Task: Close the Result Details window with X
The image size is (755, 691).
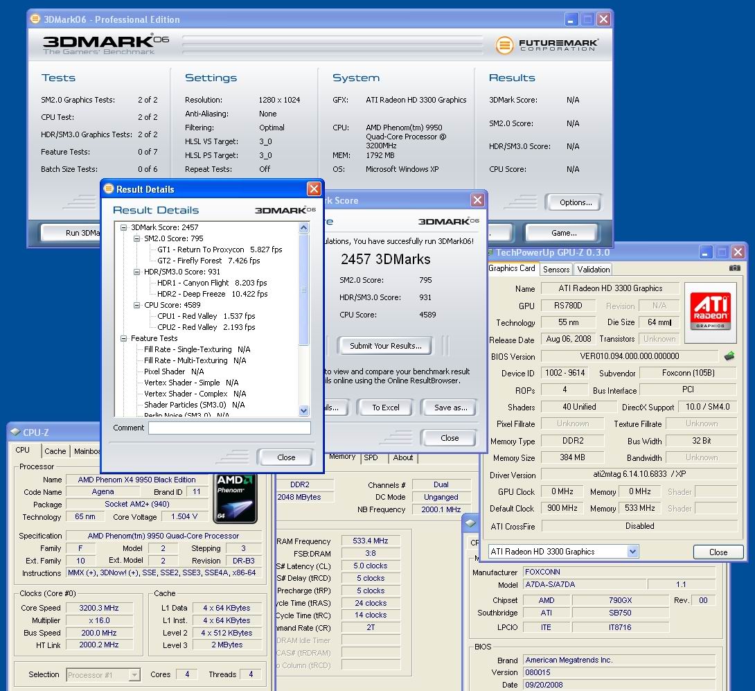Action: [314, 189]
